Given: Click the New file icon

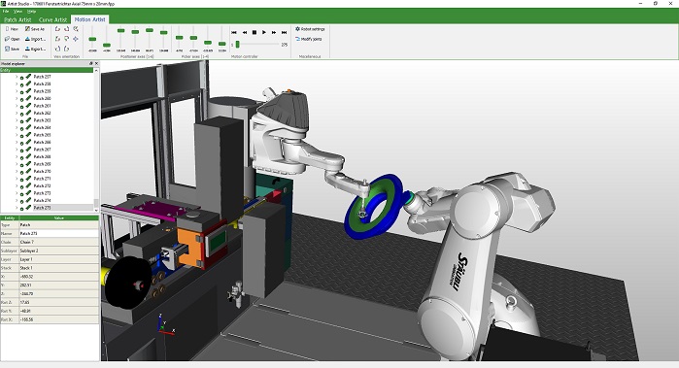Looking at the screenshot, I should point(8,29).
